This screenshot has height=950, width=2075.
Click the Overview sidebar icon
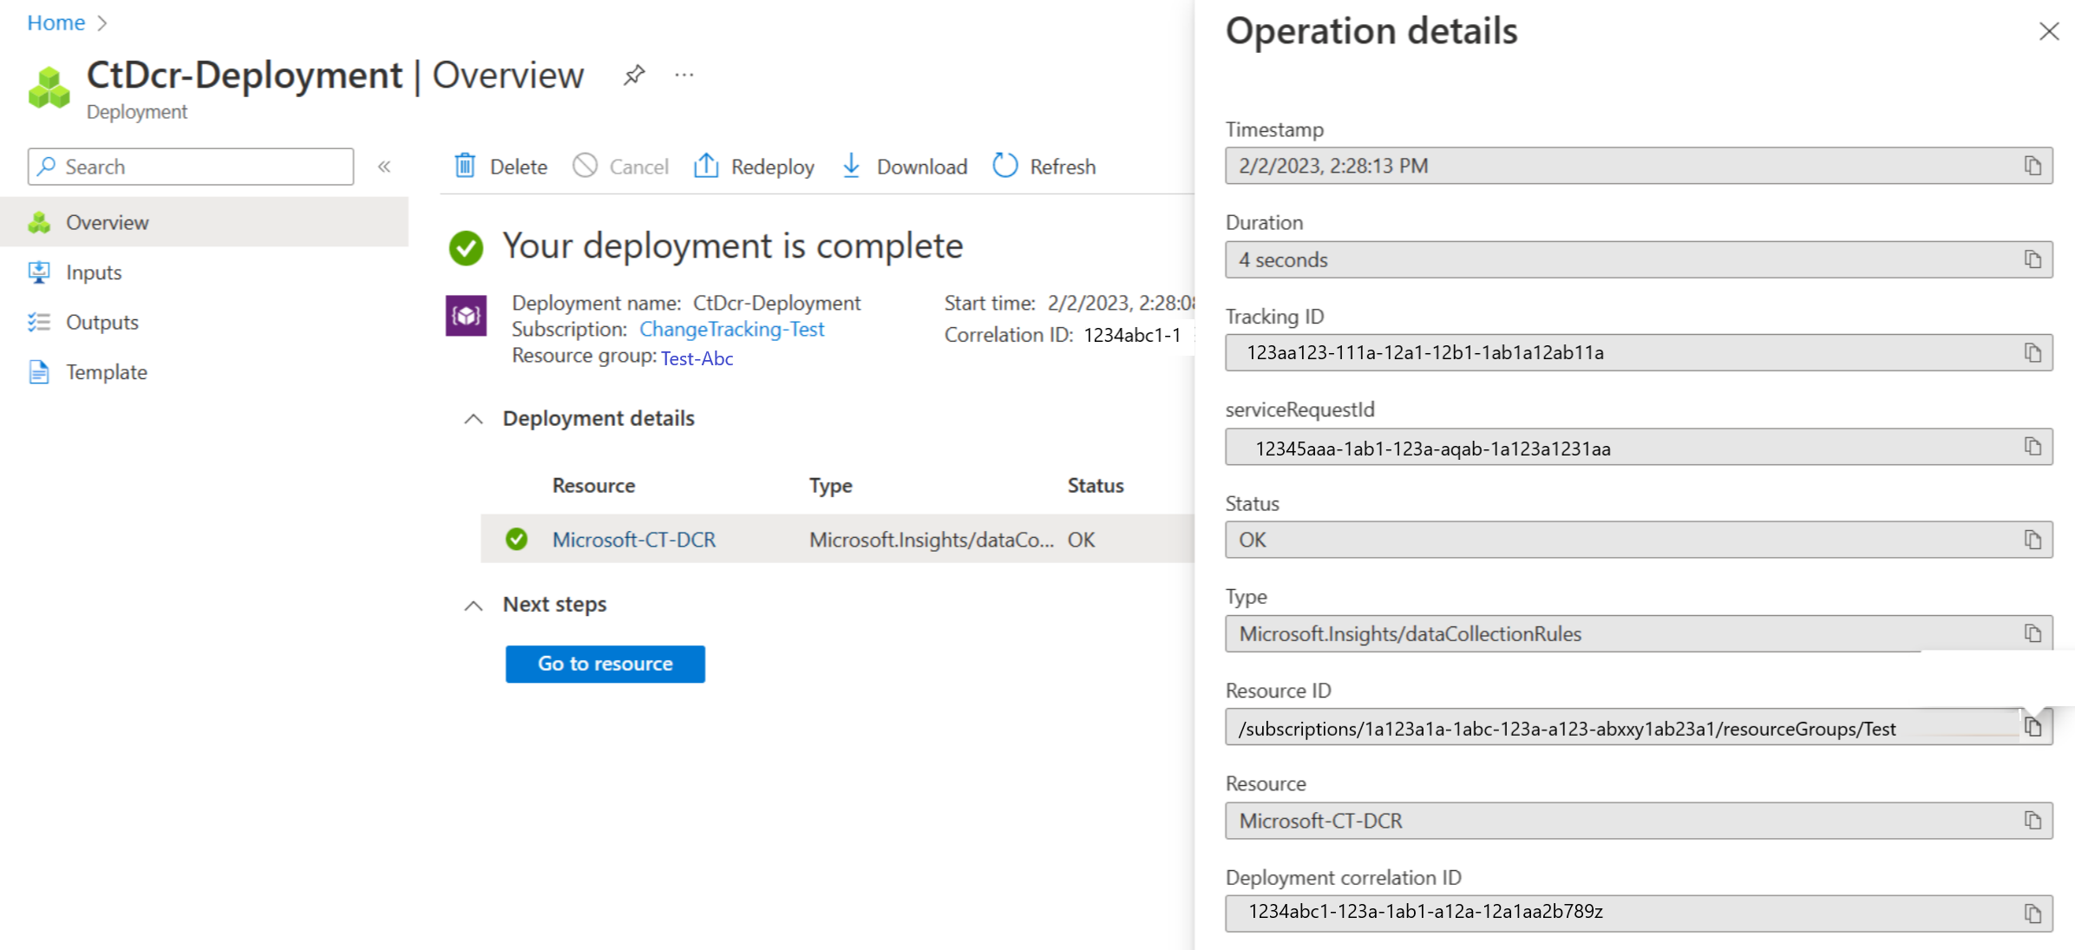(36, 221)
